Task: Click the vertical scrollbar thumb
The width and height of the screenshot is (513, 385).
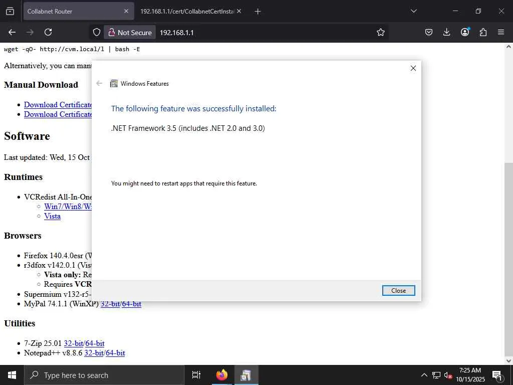Action: (508, 259)
